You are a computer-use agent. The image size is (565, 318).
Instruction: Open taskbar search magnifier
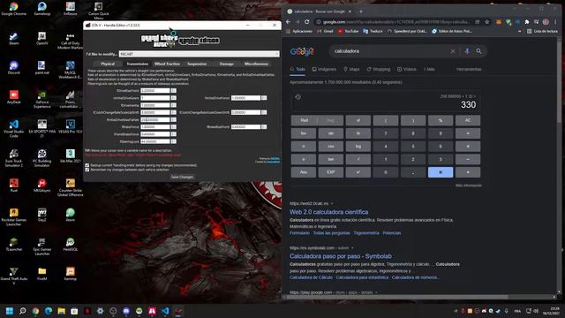[23, 311]
